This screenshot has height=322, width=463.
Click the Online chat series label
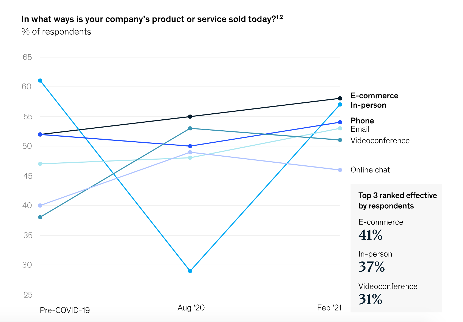click(x=370, y=170)
